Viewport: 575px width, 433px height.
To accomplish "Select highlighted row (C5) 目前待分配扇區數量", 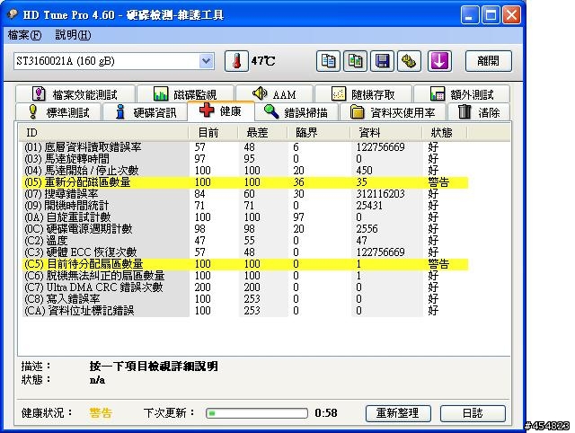I will coord(245,264).
